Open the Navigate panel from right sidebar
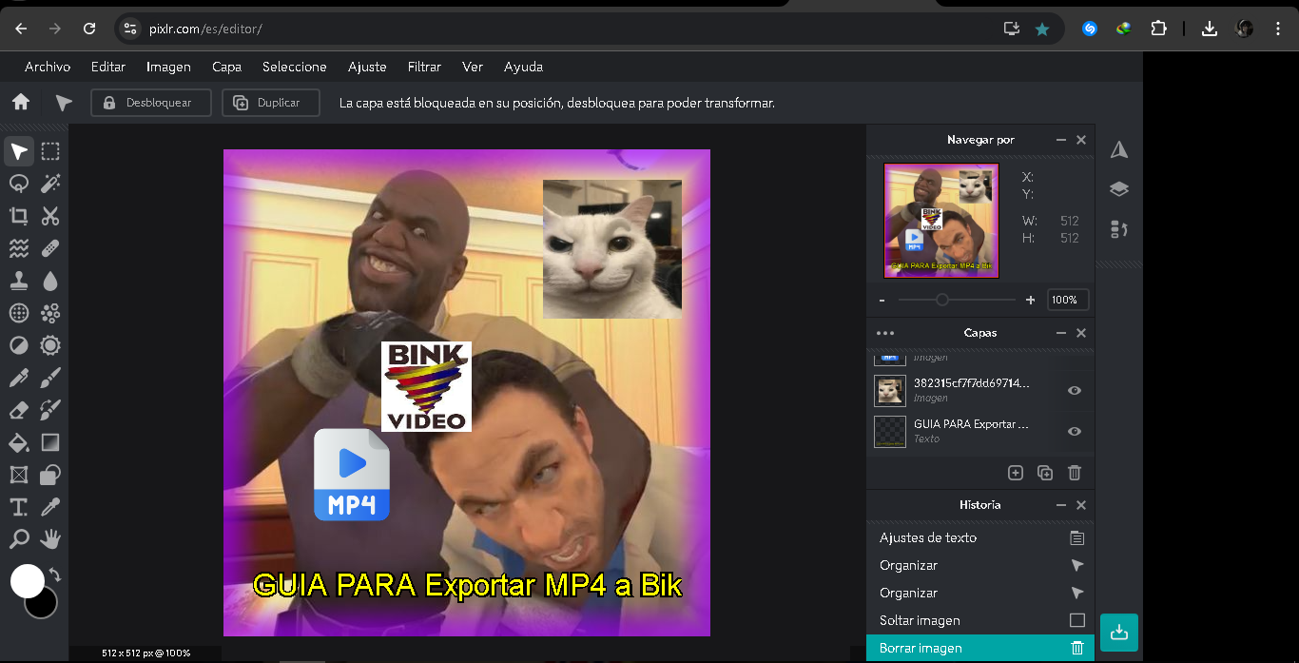The width and height of the screenshot is (1299, 663). pos(1119,150)
